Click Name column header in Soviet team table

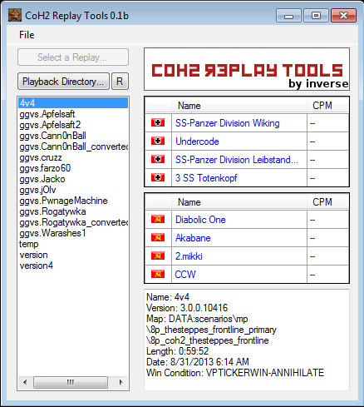click(x=239, y=202)
